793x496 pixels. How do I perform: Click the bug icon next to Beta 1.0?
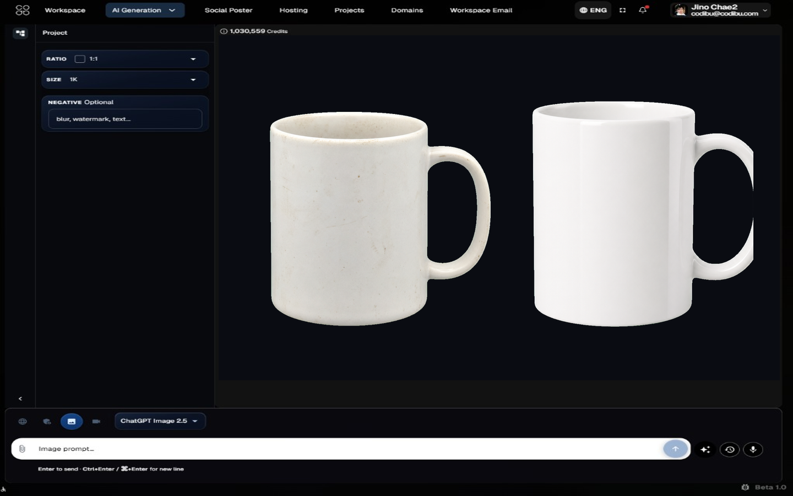[x=745, y=487]
